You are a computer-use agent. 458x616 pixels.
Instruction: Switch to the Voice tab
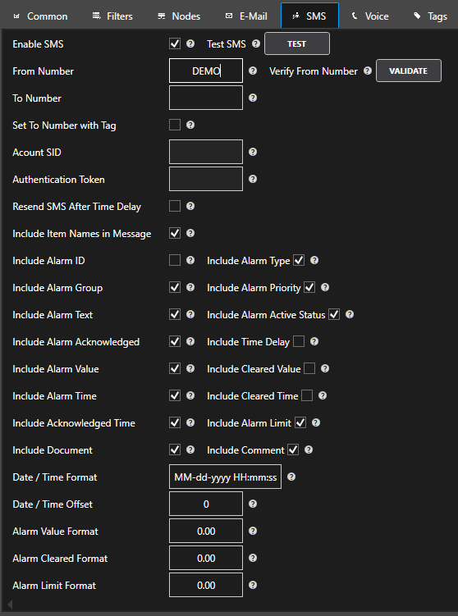[370, 16]
